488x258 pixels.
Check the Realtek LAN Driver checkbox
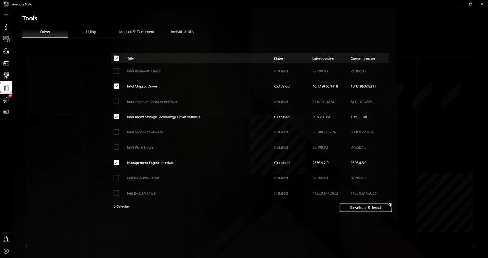pos(116,193)
